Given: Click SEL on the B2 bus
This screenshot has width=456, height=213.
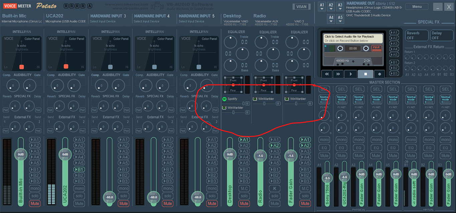Looking at the screenshot, I should tap(429, 89).
